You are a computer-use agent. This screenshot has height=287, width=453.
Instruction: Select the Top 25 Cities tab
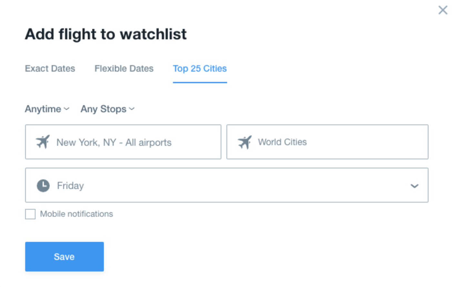coord(200,68)
